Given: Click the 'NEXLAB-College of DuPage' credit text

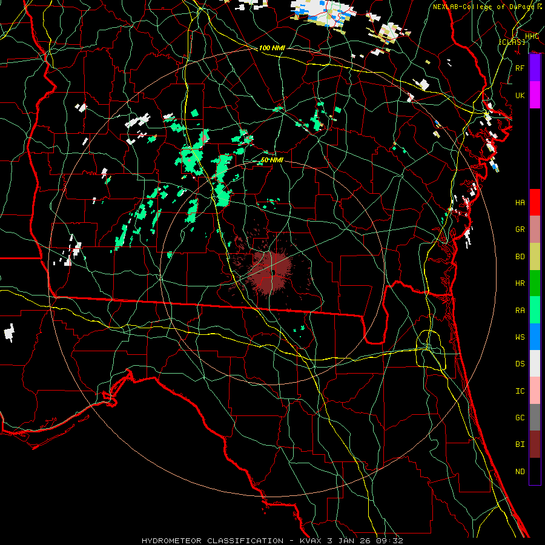Looking at the screenshot, I should pyautogui.click(x=485, y=7).
